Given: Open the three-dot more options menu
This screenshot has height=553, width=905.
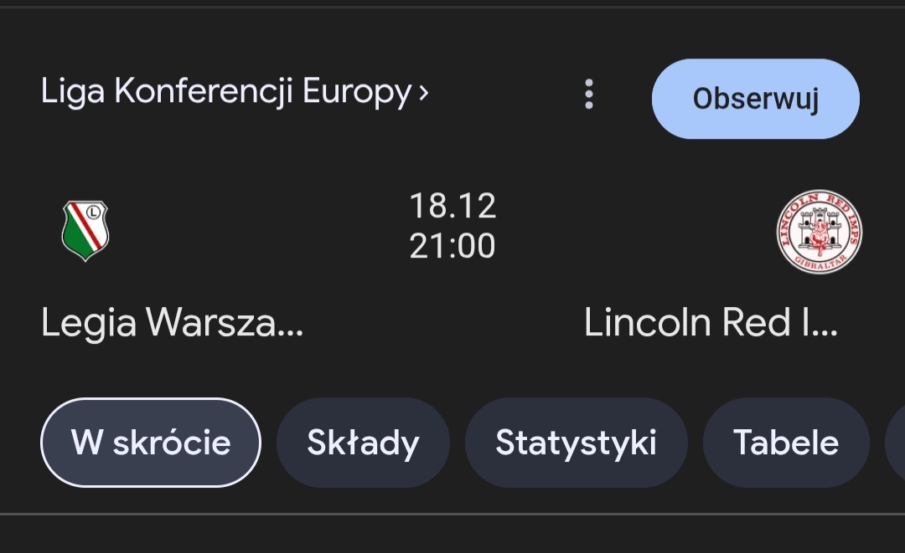Looking at the screenshot, I should pos(589,95).
